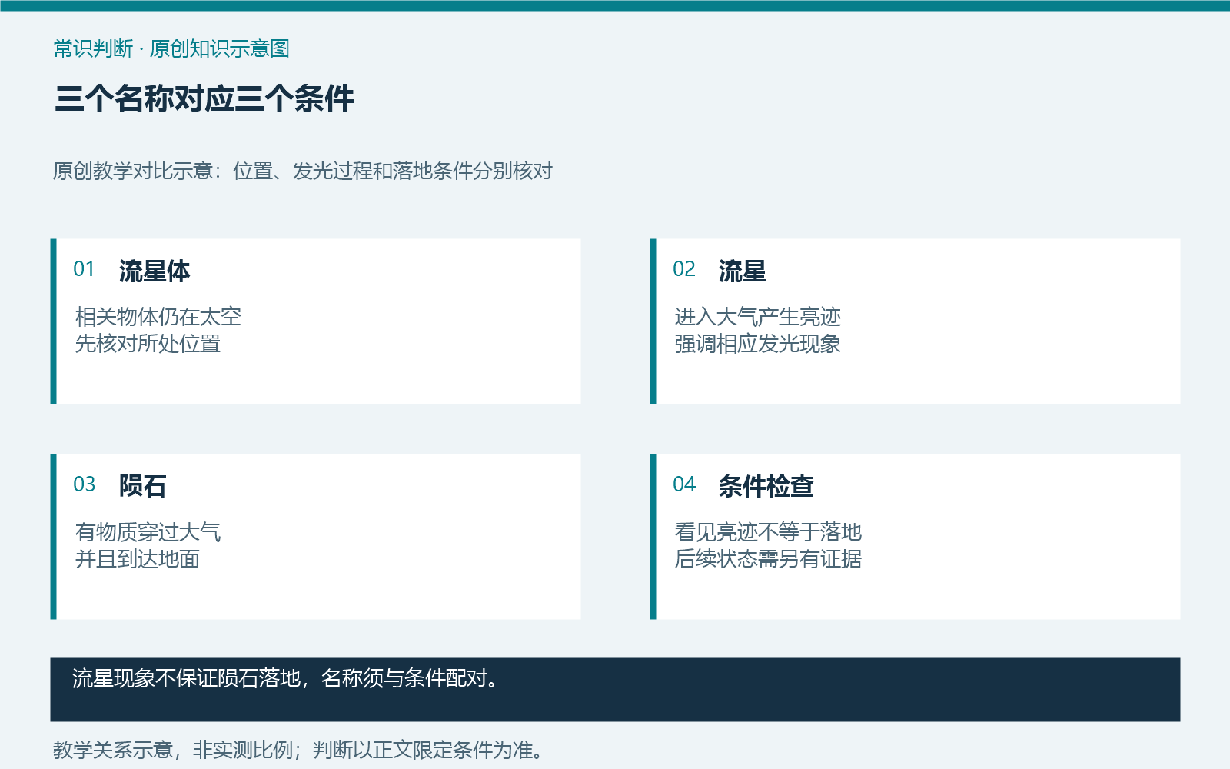Click the number 03 on the third card

coord(84,484)
